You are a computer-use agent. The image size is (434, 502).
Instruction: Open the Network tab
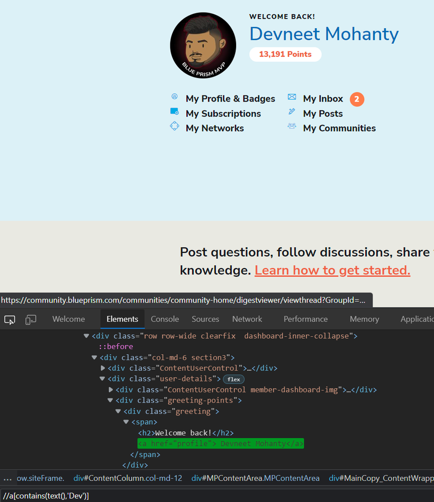pos(247,319)
